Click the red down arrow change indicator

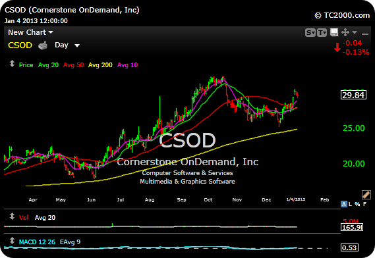point(337,47)
